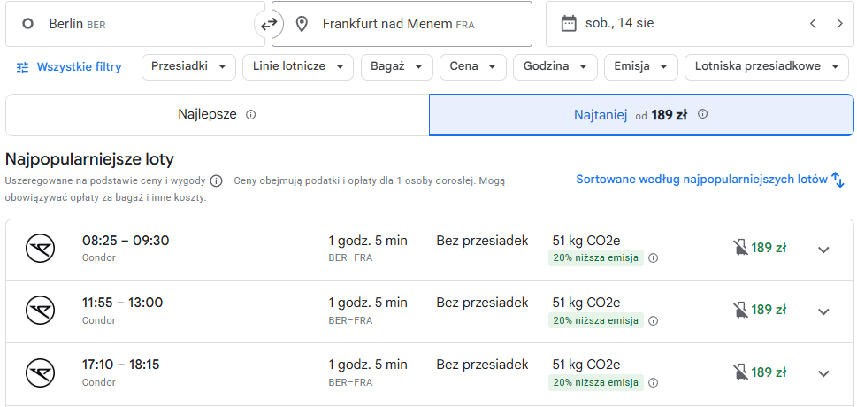Click emission info icon for 11:55 flight
This screenshot has height=407, width=857.
[x=653, y=320]
